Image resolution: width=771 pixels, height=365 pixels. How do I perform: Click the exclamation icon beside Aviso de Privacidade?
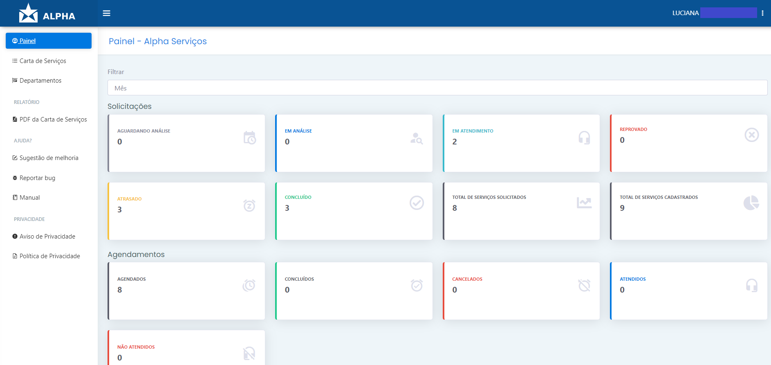click(x=15, y=236)
